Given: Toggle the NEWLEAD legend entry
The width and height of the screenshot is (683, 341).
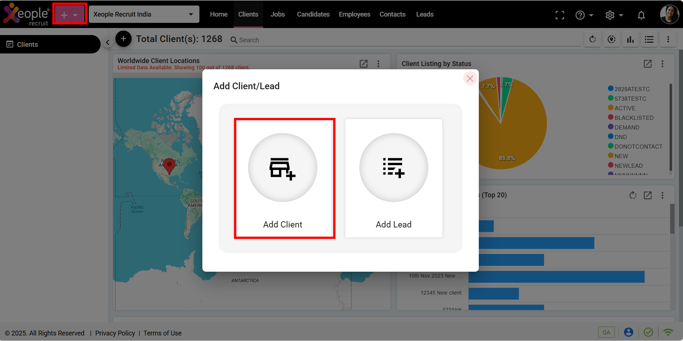Looking at the screenshot, I should tap(625, 166).
